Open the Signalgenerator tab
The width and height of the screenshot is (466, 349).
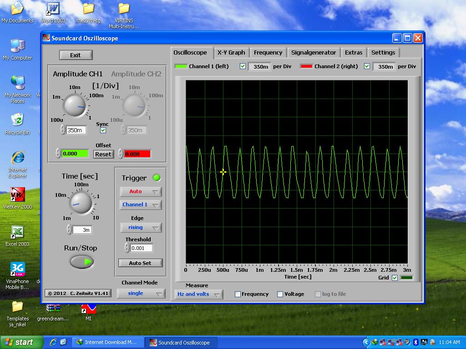point(313,53)
